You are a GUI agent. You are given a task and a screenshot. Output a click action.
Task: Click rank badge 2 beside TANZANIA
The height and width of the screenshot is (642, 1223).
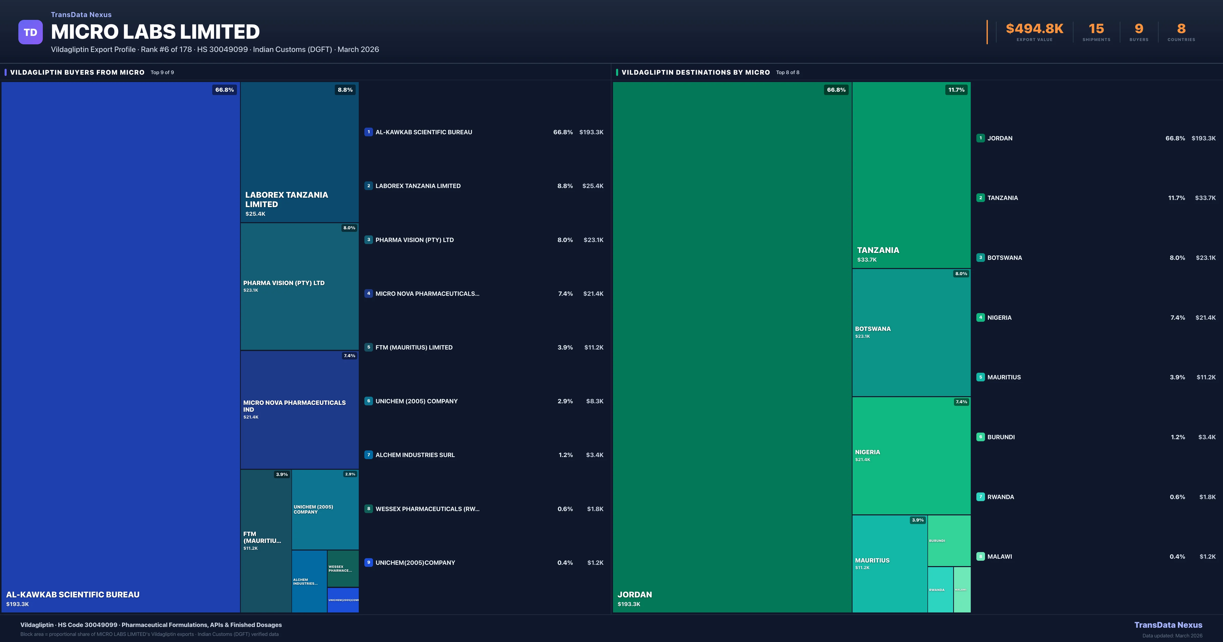coord(981,198)
